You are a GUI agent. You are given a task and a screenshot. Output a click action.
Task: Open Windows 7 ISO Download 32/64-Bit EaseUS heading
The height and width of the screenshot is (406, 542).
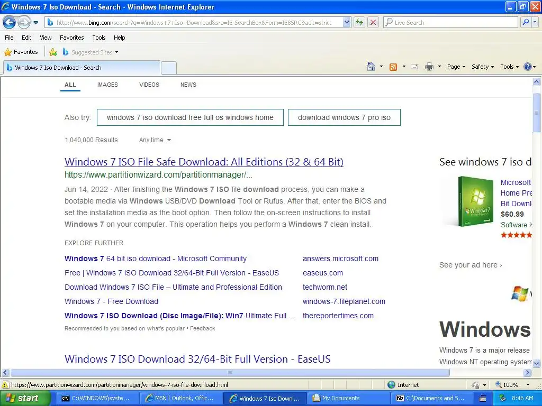coord(197,359)
